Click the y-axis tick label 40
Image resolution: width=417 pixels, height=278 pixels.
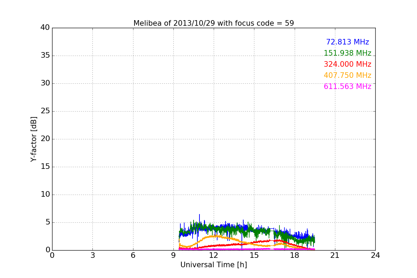[x=45, y=28]
